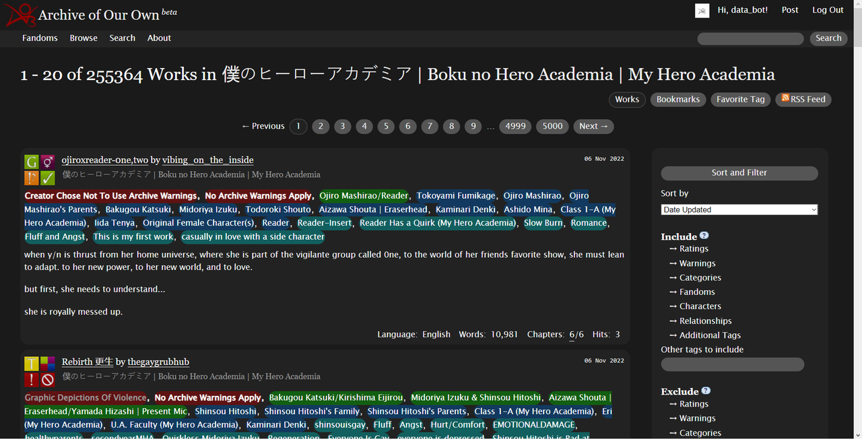Expand Include Characters filter
Screen dimensions: 862x439
695,306
